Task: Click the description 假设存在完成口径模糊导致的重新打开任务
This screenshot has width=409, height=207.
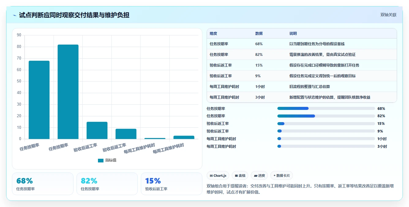Action: [325, 65]
